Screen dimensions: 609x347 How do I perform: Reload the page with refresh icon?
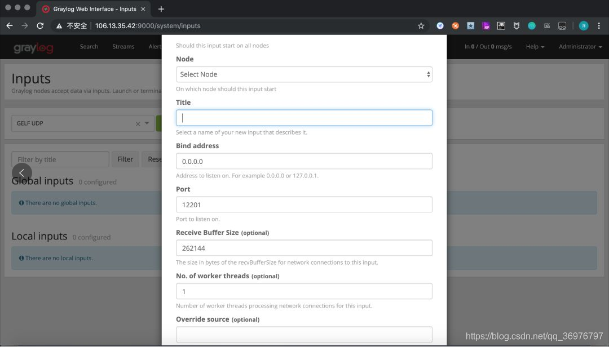pyautogui.click(x=40, y=25)
